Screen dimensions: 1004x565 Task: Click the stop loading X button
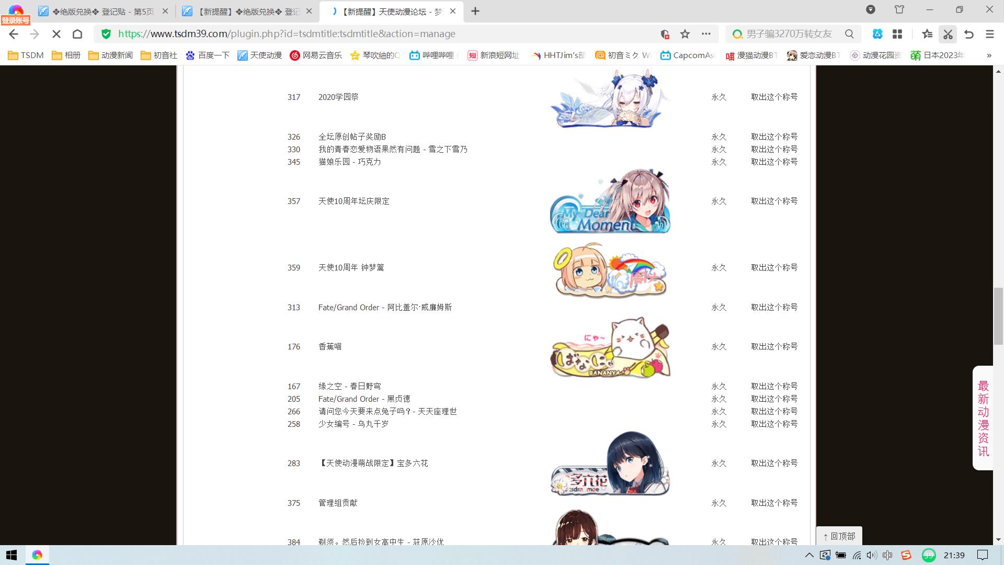tap(56, 34)
